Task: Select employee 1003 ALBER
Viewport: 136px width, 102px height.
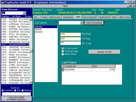Action: click(x=15, y=27)
